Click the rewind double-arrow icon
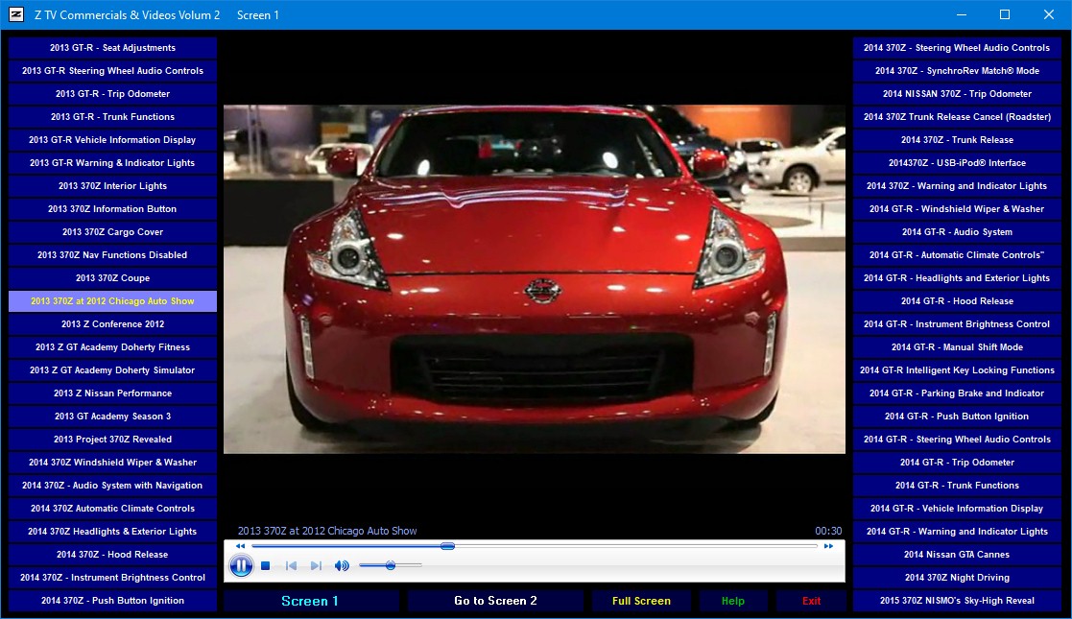 [x=240, y=546]
